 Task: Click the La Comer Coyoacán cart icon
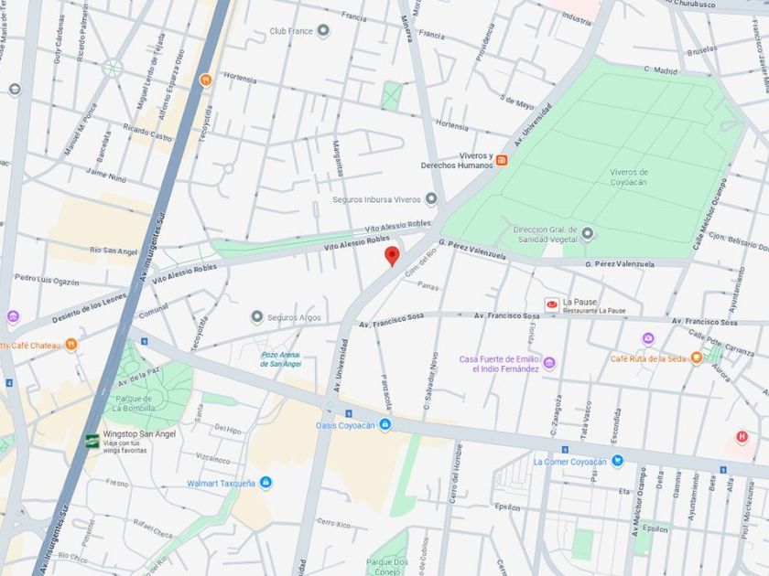(617, 461)
